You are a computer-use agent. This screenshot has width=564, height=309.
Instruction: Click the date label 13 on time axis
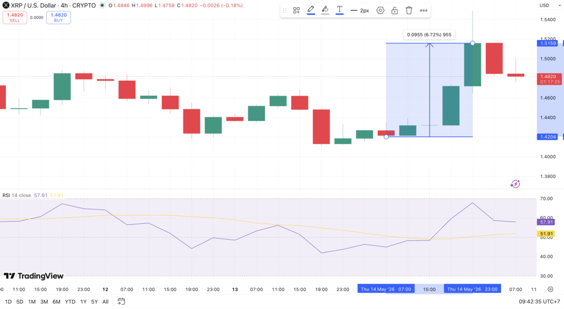pos(235,289)
